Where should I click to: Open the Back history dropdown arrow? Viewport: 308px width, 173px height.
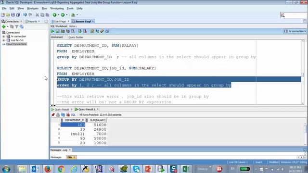tap(59, 15)
